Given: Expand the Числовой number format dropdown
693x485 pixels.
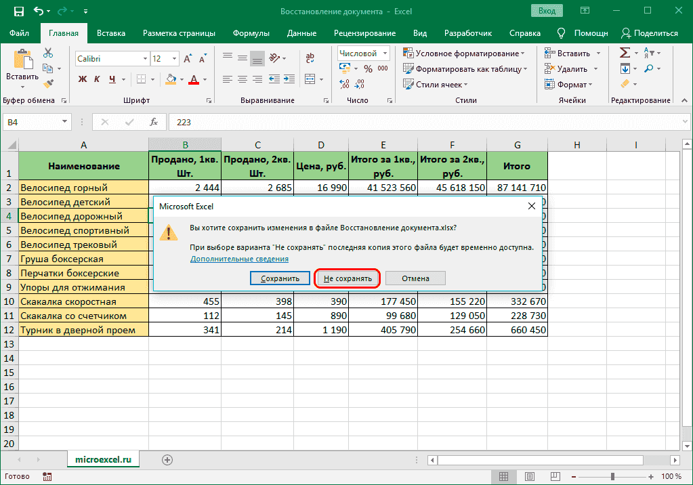Looking at the screenshot, I should (x=385, y=54).
